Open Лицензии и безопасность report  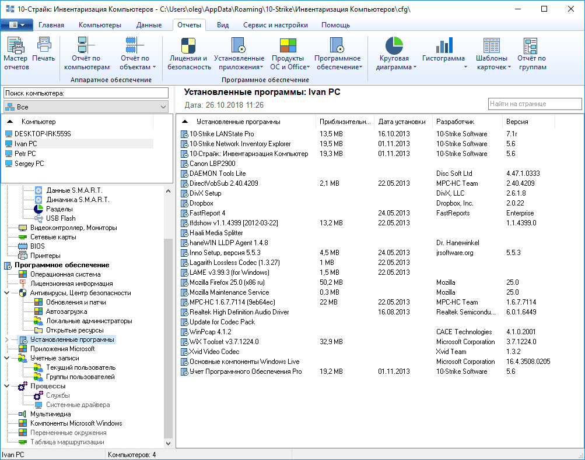coord(189,54)
